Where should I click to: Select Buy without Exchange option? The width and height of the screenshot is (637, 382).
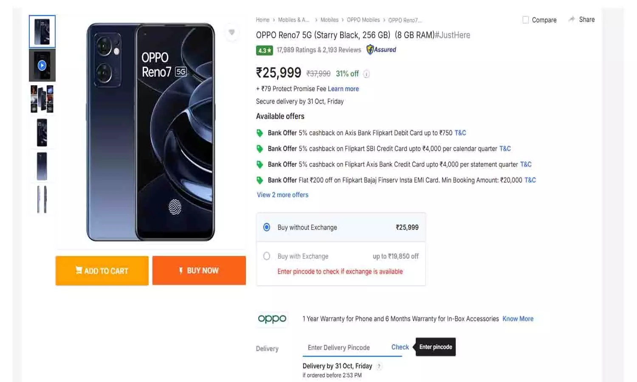point(267,227)
